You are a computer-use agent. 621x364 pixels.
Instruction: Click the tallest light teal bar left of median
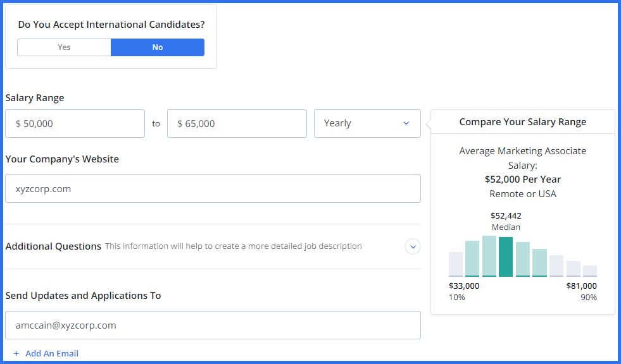pos(489,256)
